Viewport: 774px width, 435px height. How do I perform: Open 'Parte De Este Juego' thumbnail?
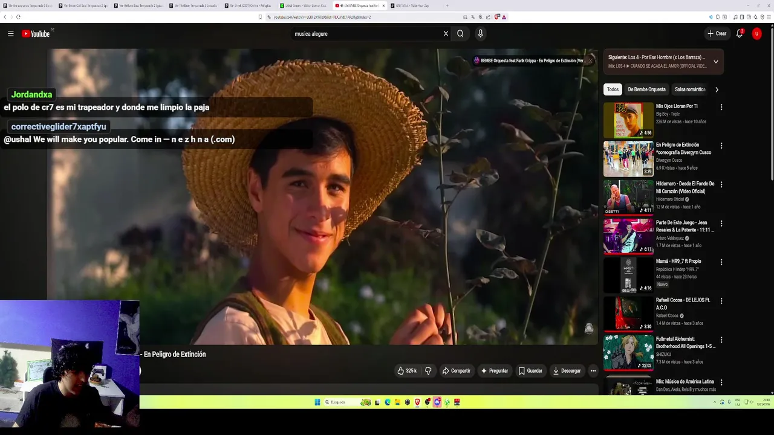[628, 236]
